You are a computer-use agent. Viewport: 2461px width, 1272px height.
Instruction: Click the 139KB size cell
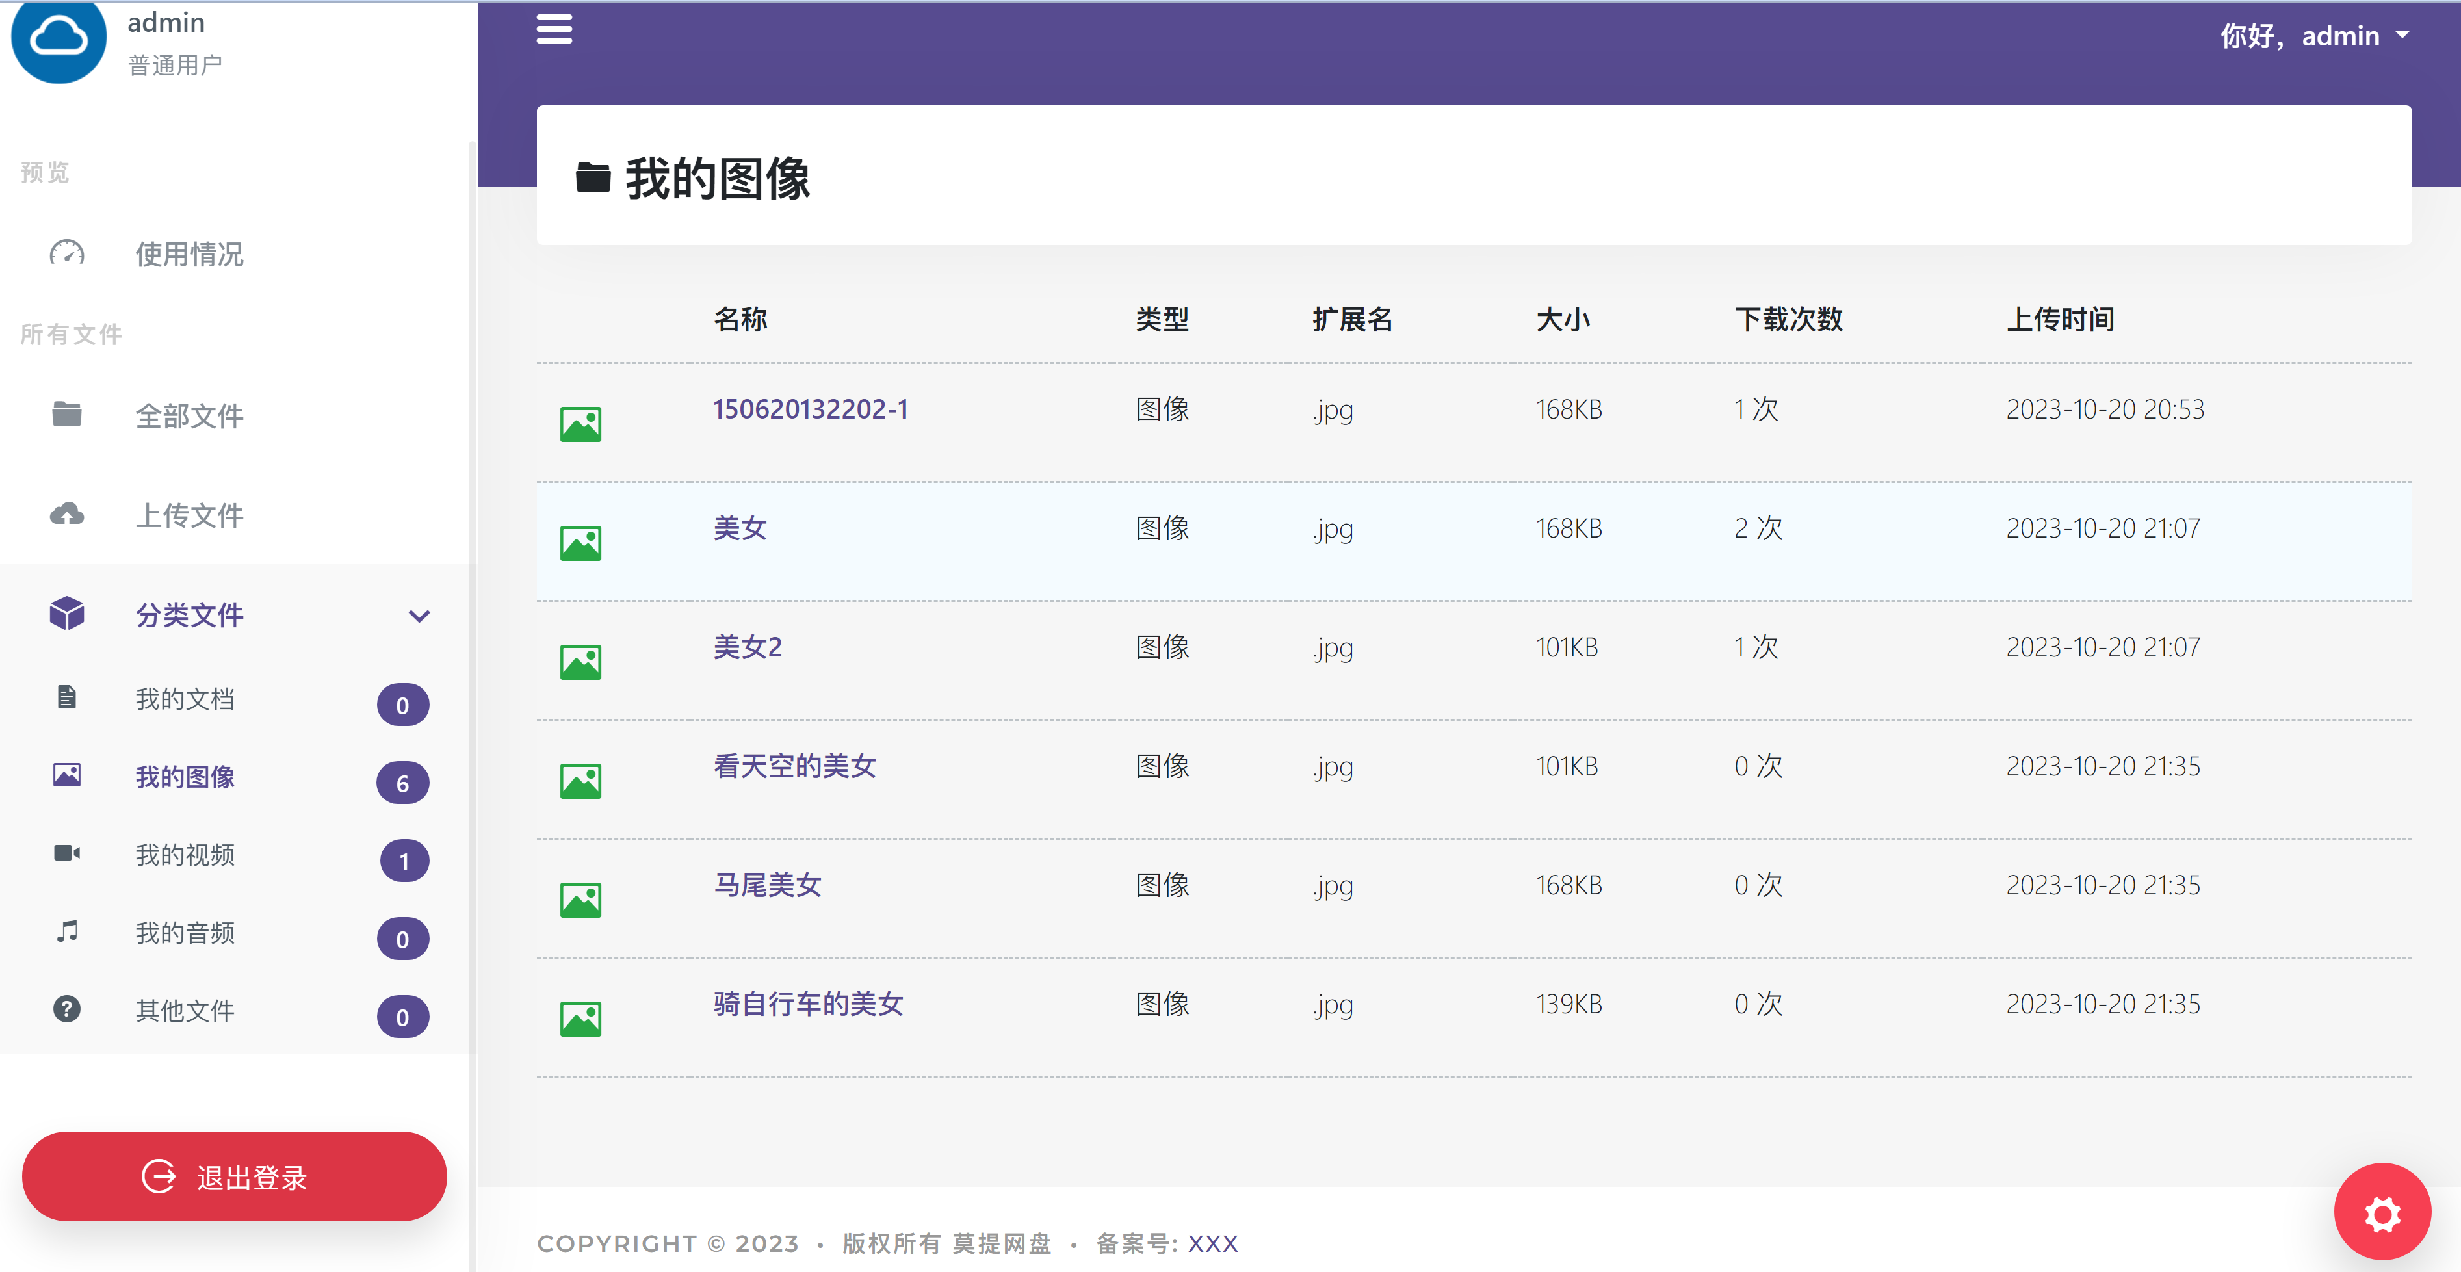coord(1570,1004)
